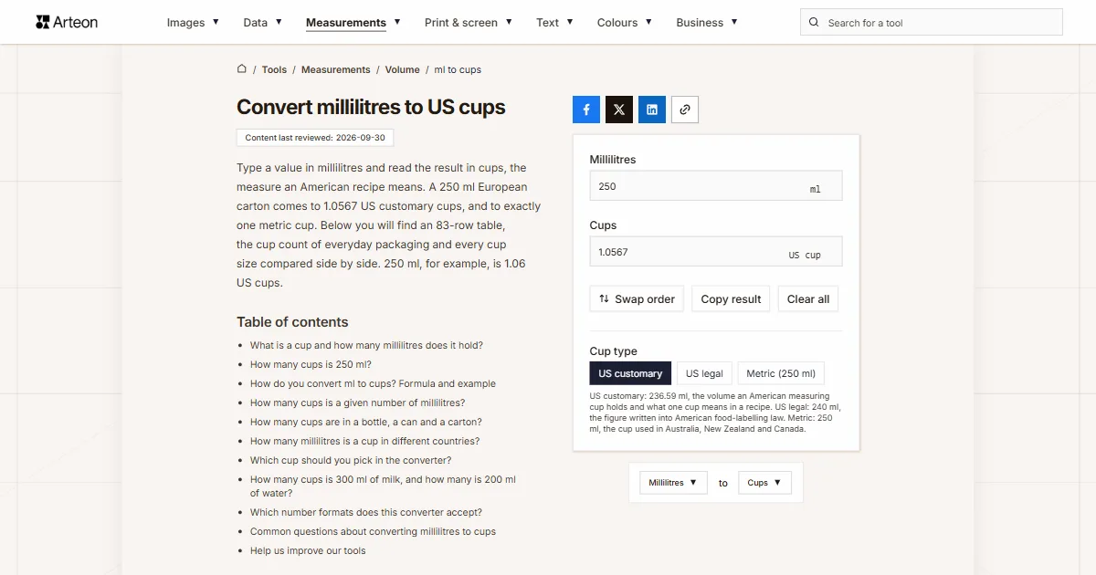Open the Print & screen menu
Image resolution: width=1096 pixels, height=575 pixels.
click(x=469, y=22)
